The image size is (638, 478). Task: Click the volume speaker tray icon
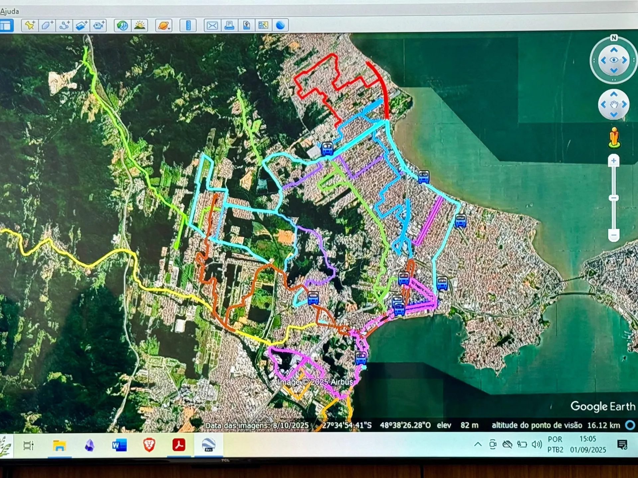tap(537, 444)
